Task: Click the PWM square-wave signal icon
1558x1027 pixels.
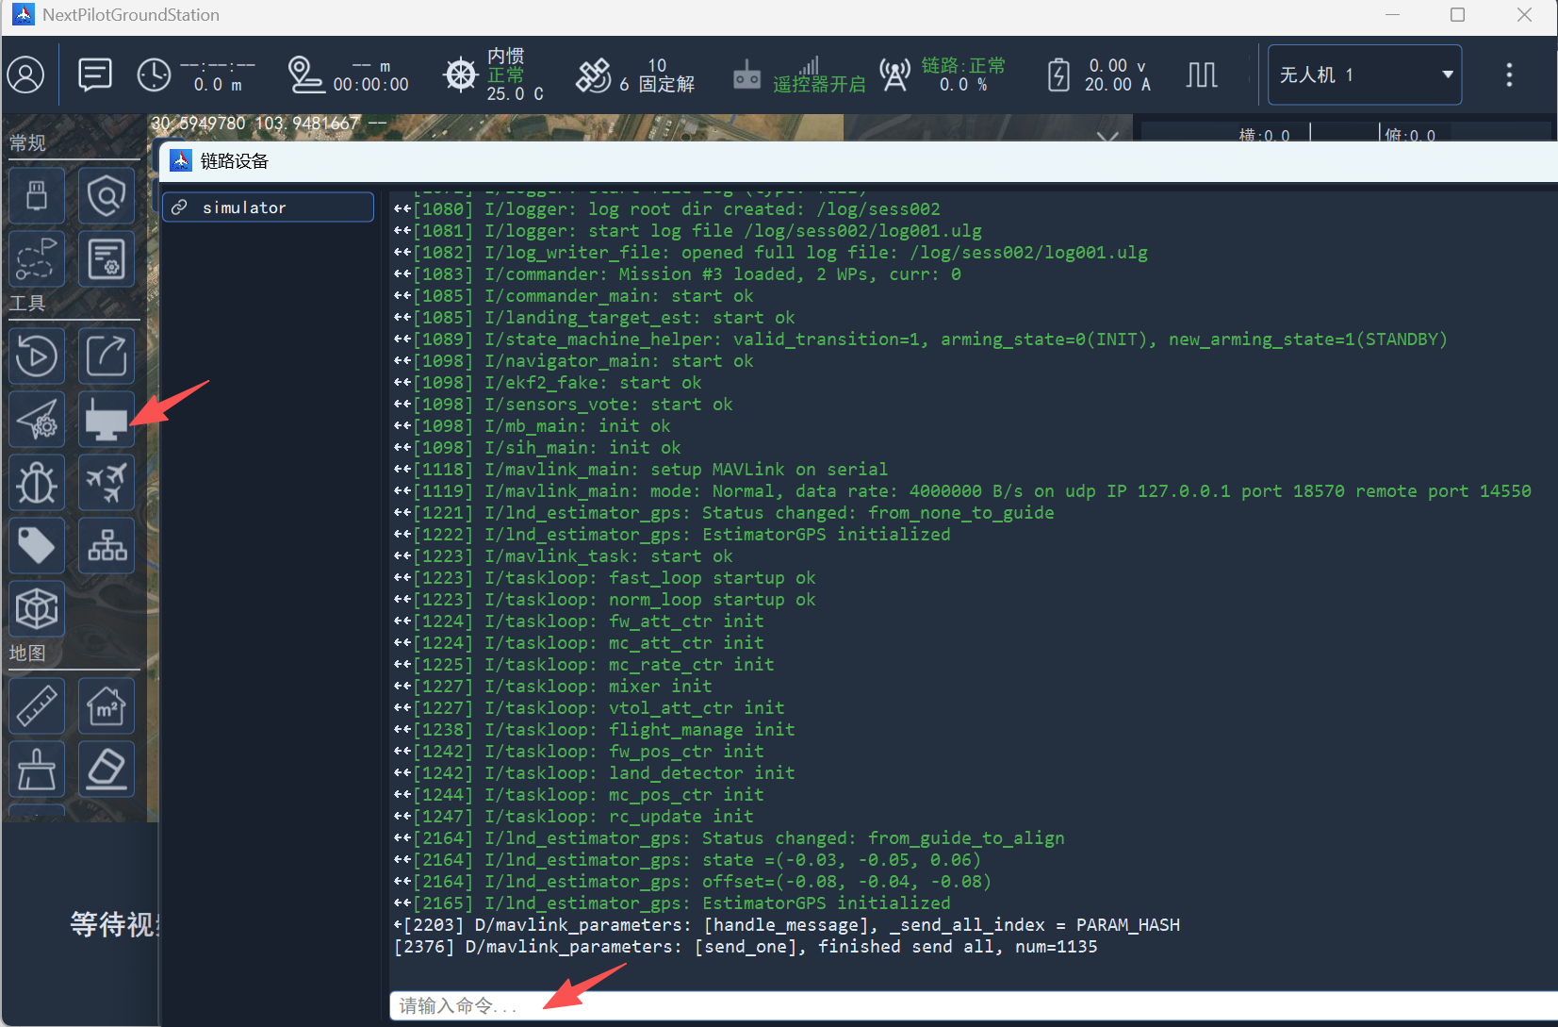Action: coord(1202,75)
